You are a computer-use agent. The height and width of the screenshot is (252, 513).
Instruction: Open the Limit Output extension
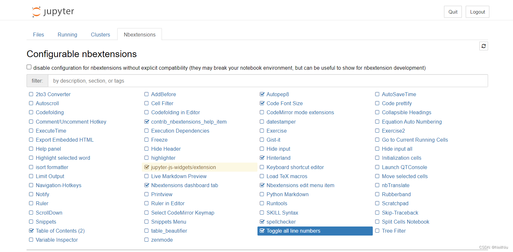(x=50, y=176)
